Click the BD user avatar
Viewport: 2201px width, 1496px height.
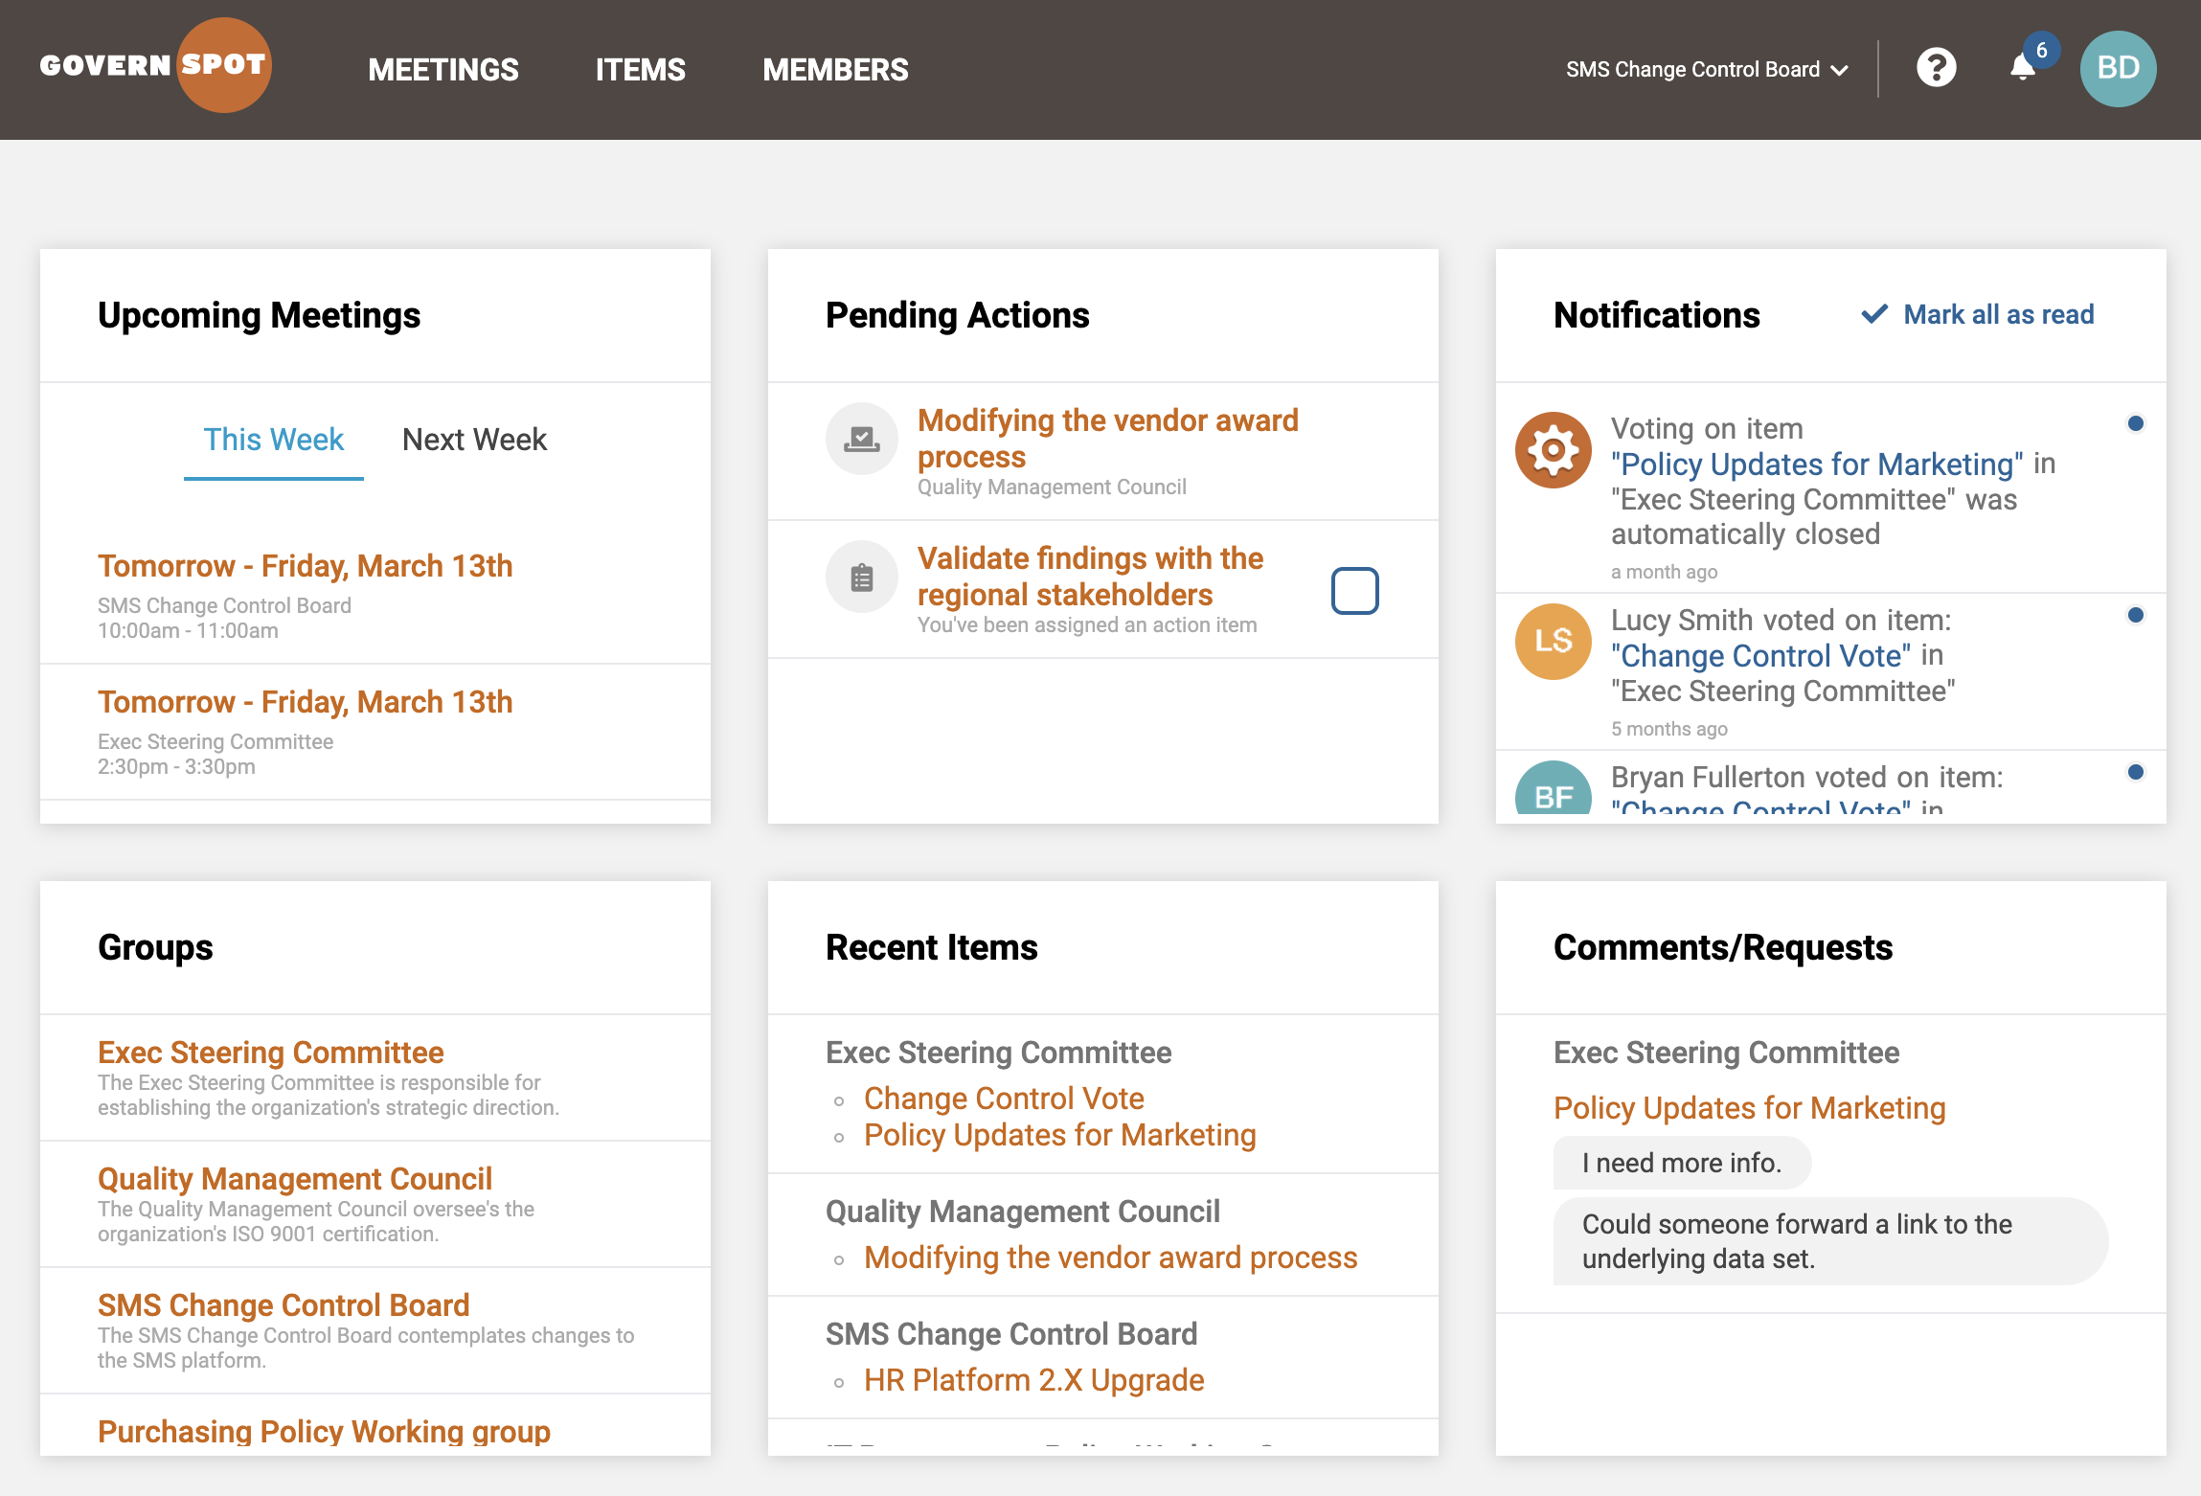(x=2118, y=68)
